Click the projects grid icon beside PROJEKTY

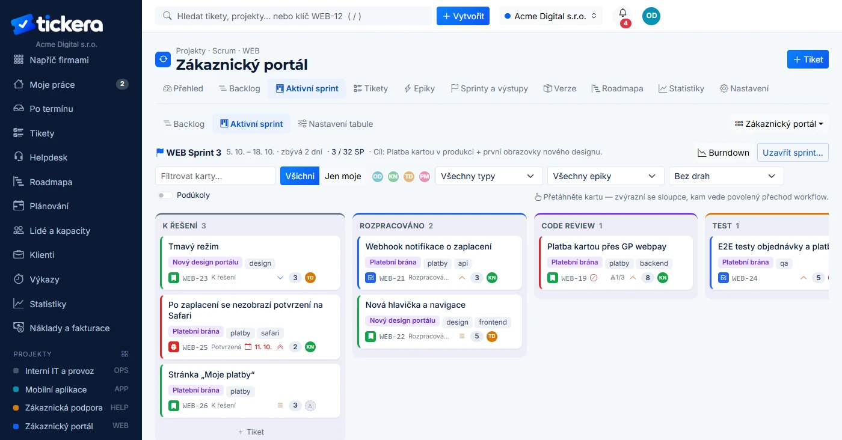coord(125,354)
